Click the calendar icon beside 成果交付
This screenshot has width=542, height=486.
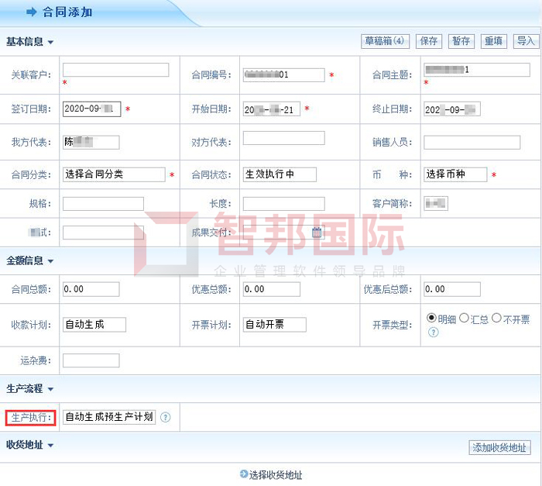317,232
